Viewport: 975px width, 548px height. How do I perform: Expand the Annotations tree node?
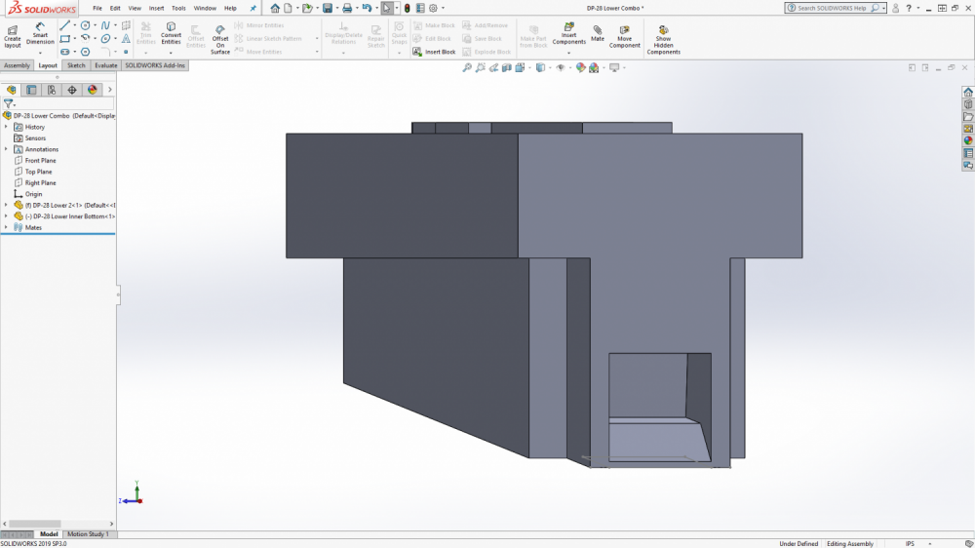click(6, 149)
